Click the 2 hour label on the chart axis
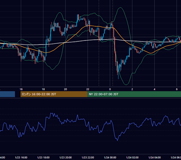Screen dimensions: 181x160 tap(132, 89)
